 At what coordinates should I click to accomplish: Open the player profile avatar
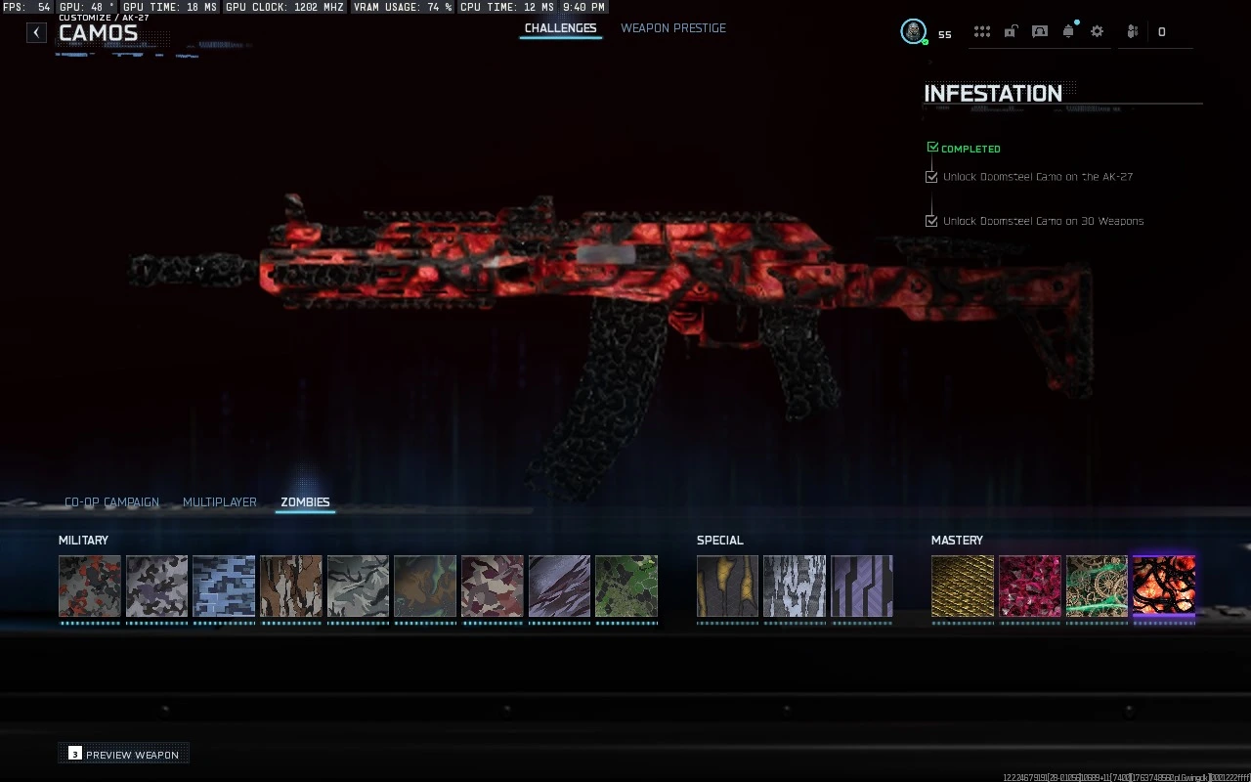pos(913,31)
